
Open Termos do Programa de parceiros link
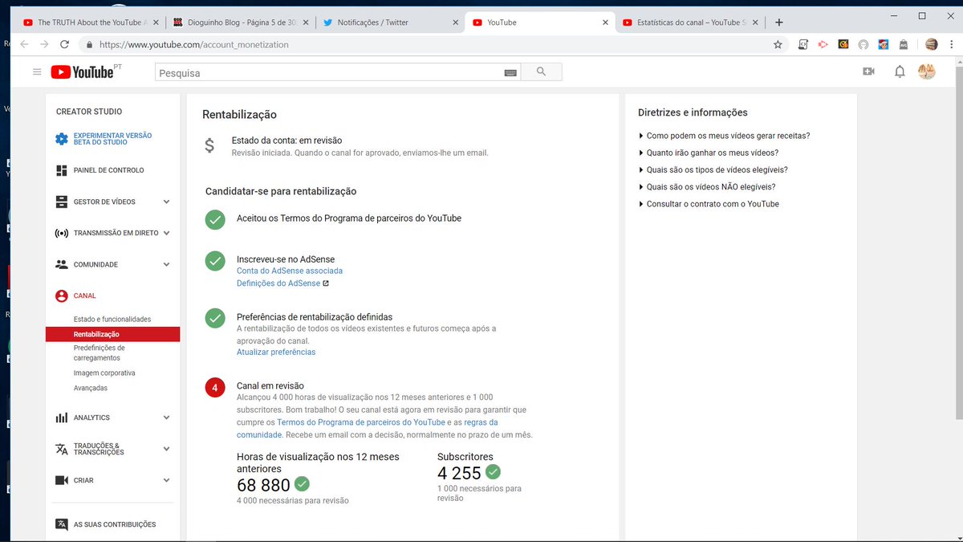[x=361, y=422]
